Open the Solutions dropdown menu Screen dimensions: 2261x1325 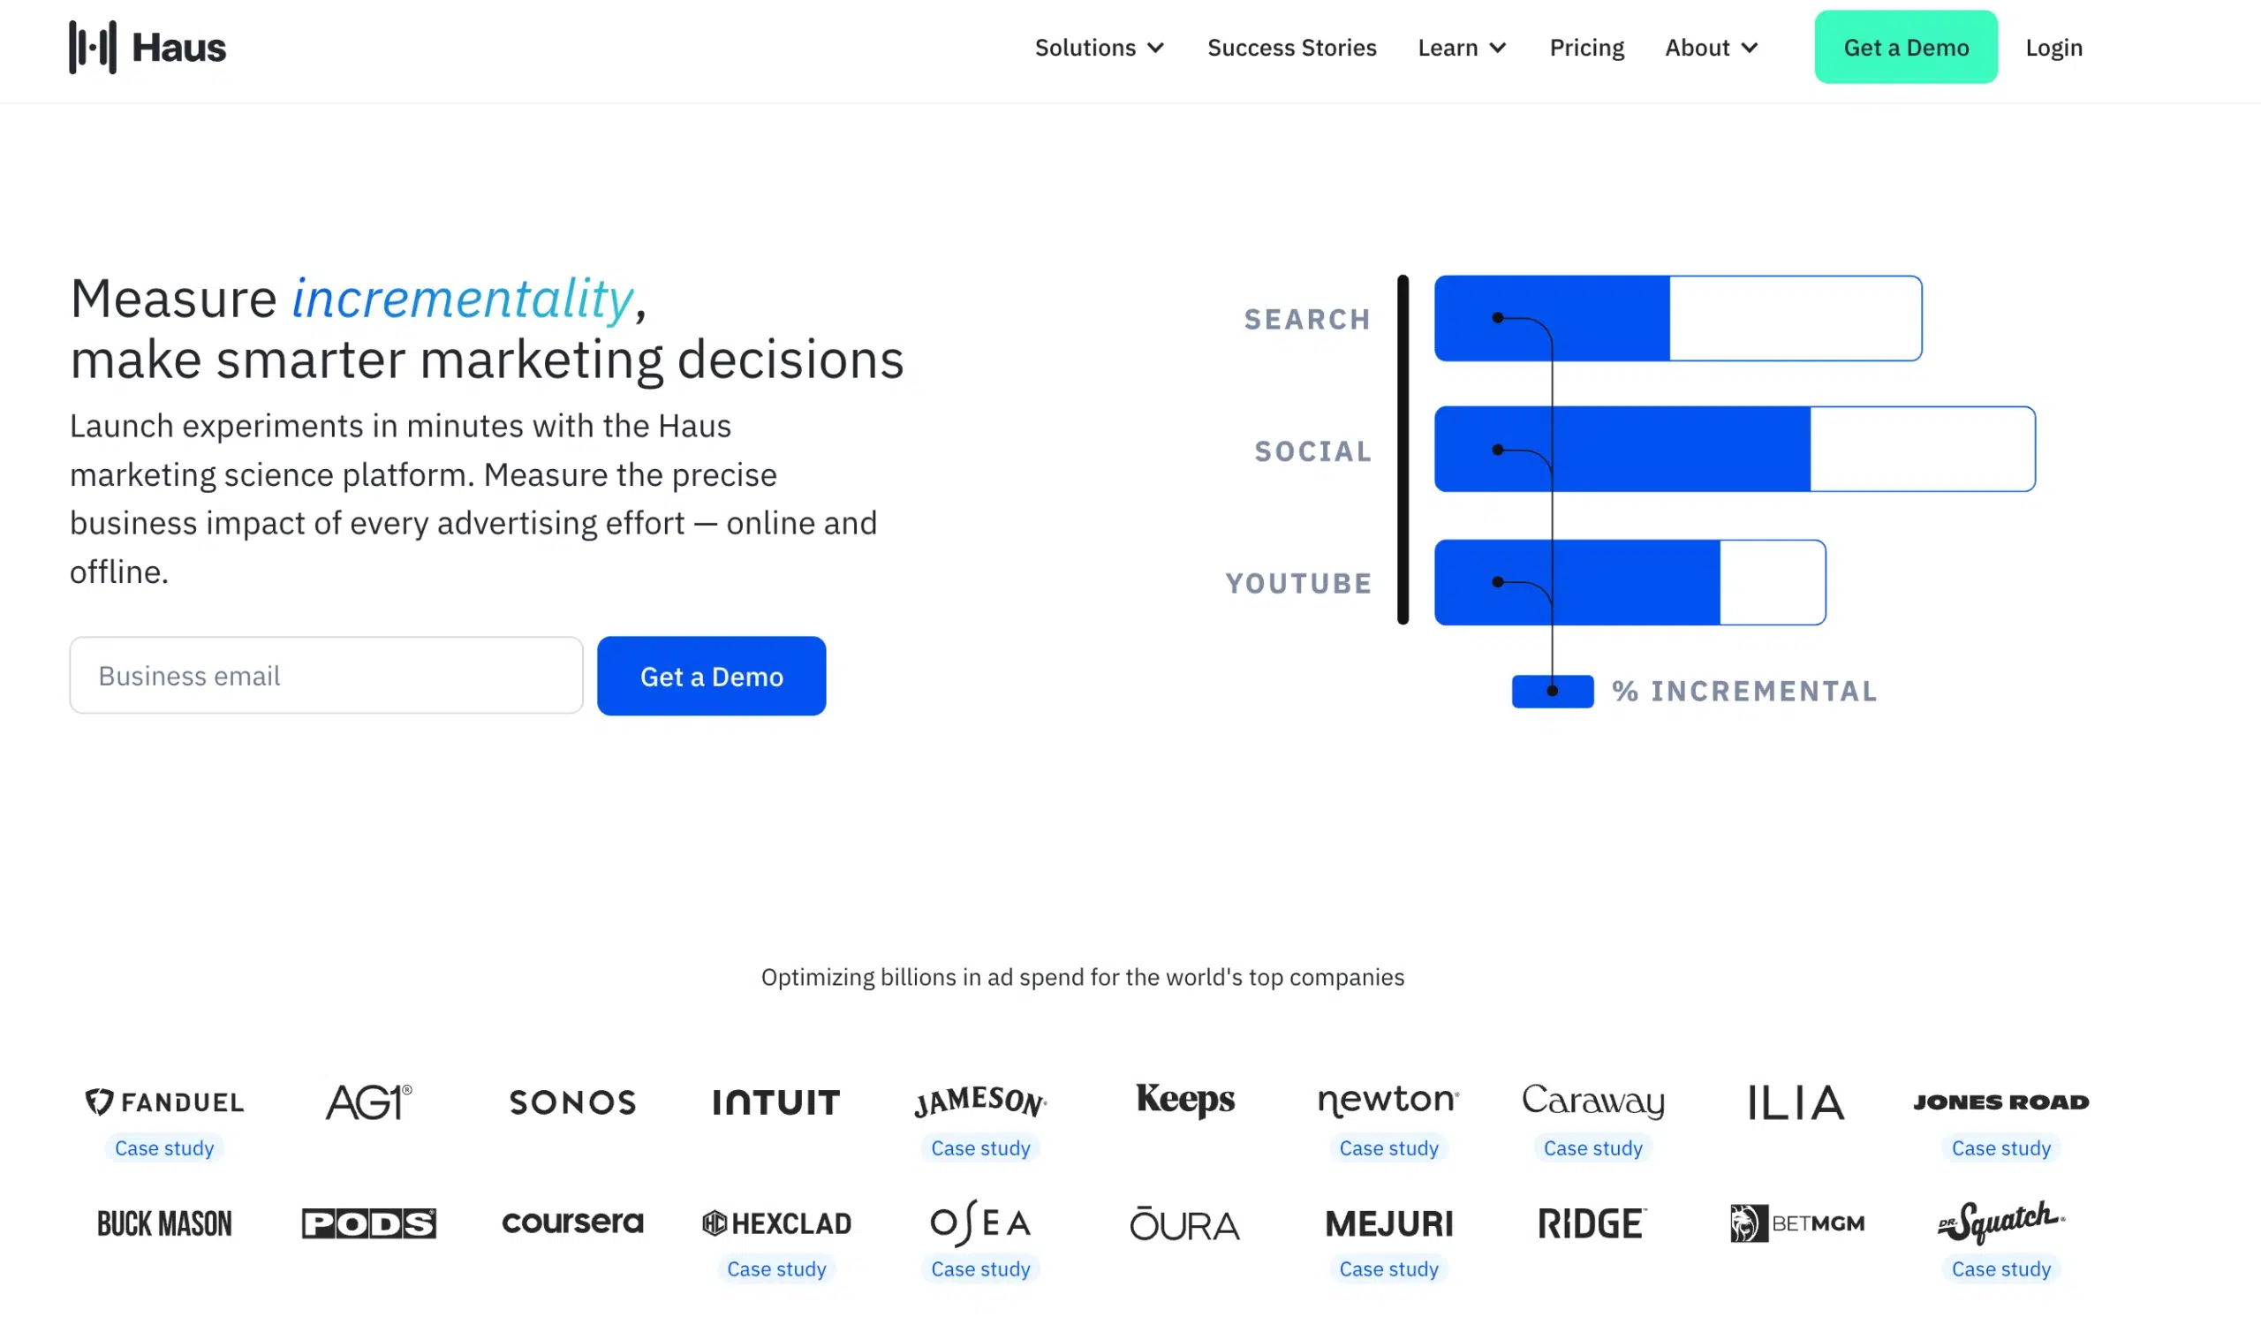(1098, 48)
